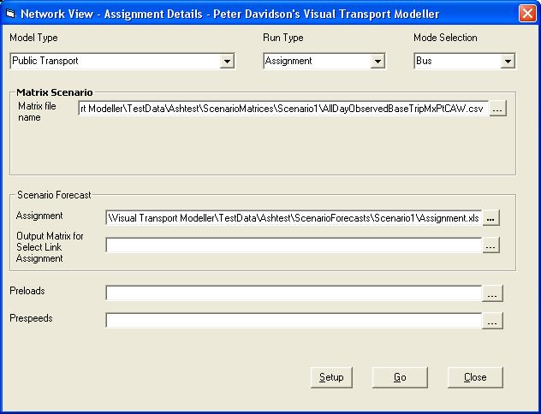This screenshot has height=414, width=541.
Task: Click the Matrix file name label
Action: click(x=37, y=112)
